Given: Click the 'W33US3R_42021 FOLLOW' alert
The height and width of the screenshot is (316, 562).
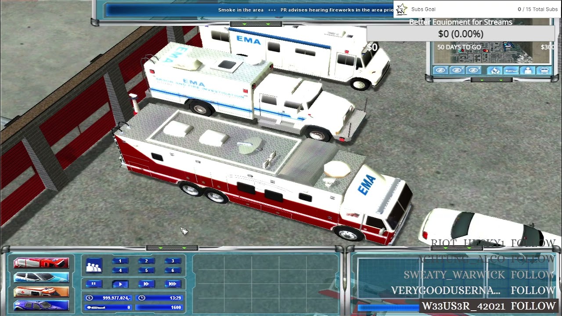Looking at the screenshot, I should coord(489,306).
